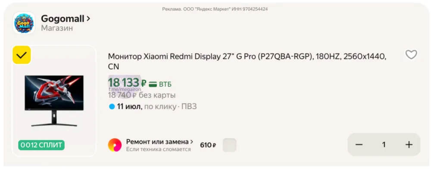Click the green 0012 СПЛИТ badge
The image size is (431, 169).
click(x=41, y=145)
